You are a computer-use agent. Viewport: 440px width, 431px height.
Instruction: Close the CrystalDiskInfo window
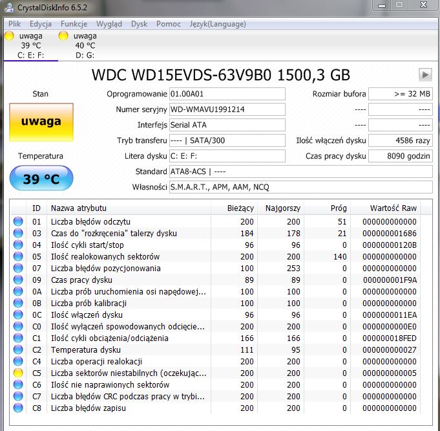(x=423, y=5)
